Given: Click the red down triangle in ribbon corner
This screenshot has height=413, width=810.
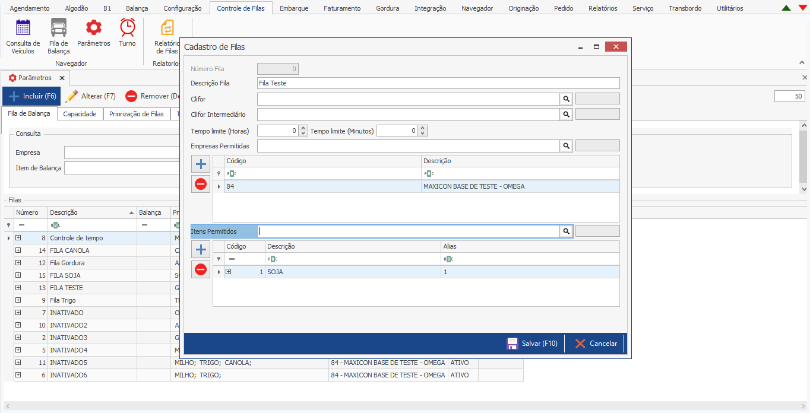Looking at the screenshot, I should 802,8.
